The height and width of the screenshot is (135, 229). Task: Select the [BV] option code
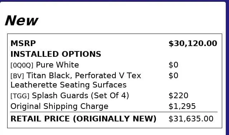tap(17, 76)
